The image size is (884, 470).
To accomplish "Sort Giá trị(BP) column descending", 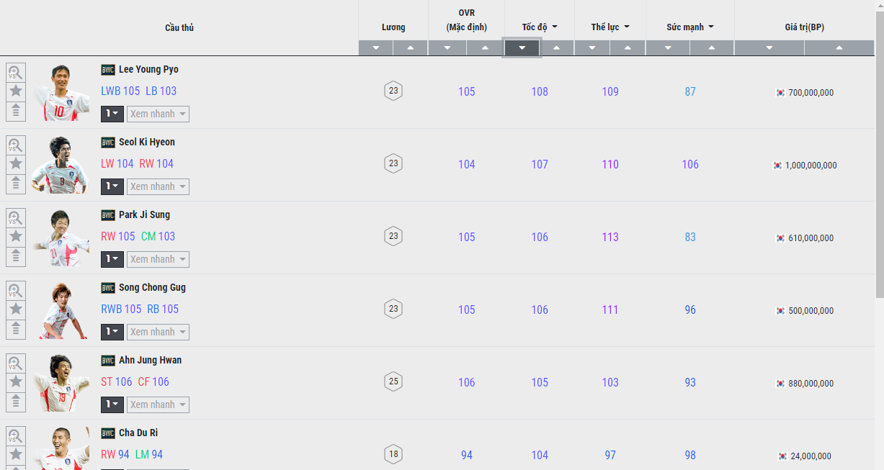I will 769,48.
